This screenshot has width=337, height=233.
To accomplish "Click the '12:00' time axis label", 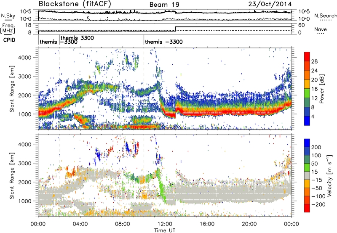I will click(165, 224).
